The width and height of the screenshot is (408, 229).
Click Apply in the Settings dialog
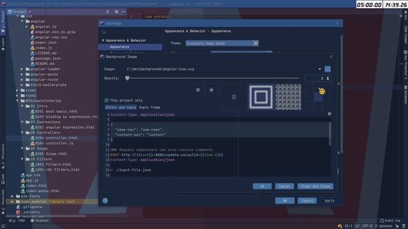[330, 201]
